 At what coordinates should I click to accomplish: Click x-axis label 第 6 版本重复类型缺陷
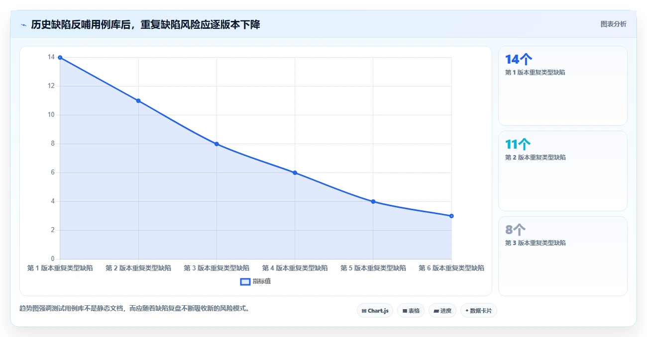(451, 268)
